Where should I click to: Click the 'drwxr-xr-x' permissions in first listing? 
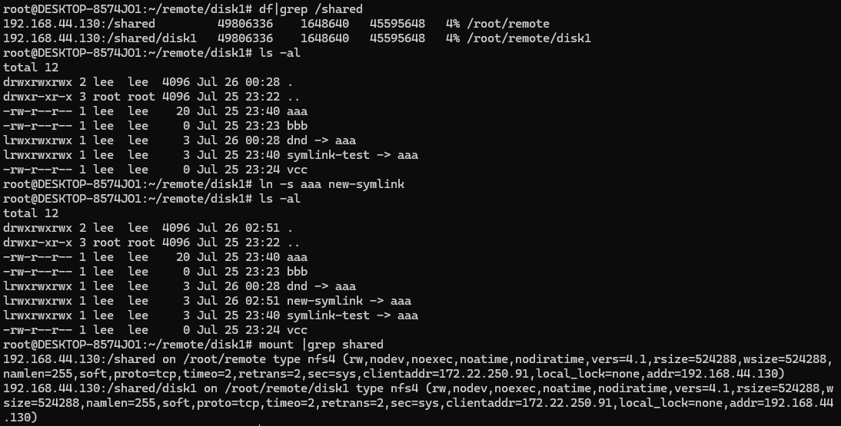(38, 97)
